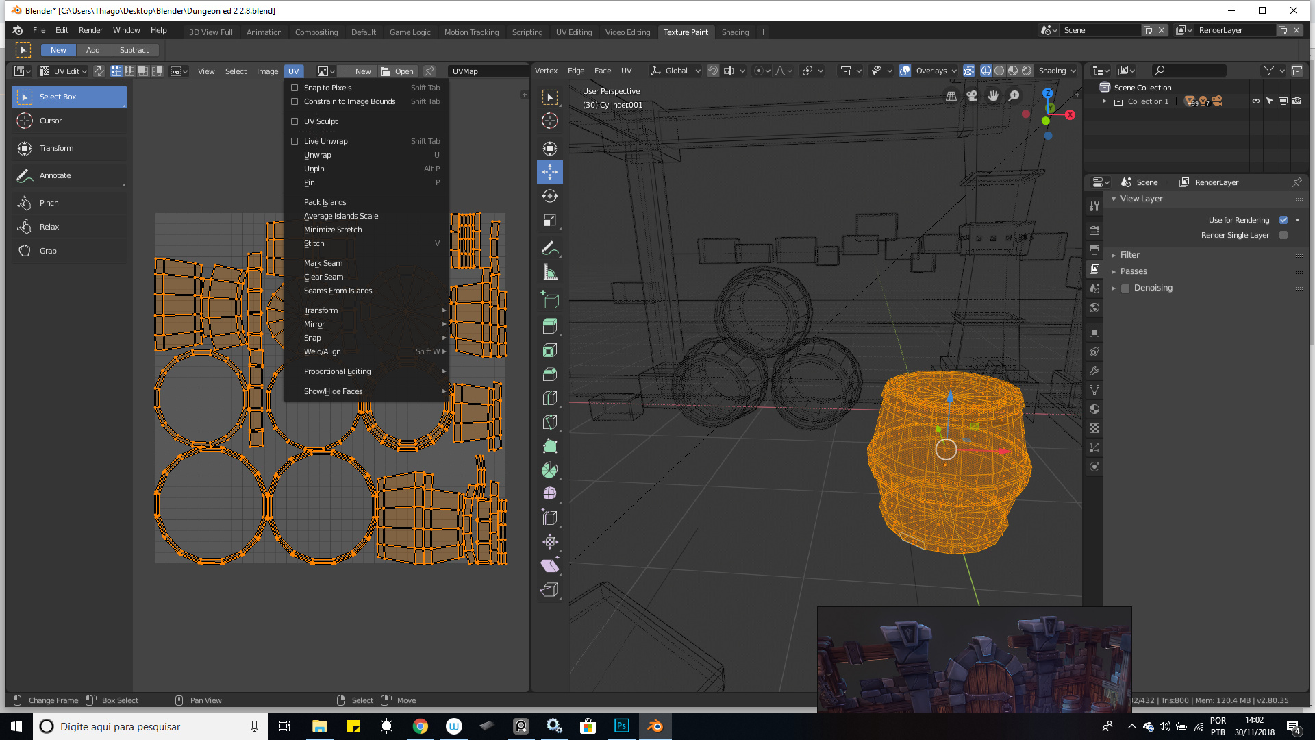The height and width of the screenshot is (740, 1315).
Task: Open the Shading dropdown in viewport header
Action: [x=1057, y=71]
